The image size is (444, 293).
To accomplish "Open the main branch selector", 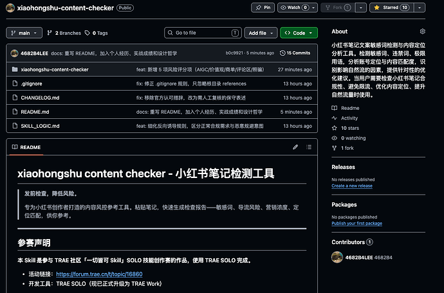I will click(x=24, y=33).
